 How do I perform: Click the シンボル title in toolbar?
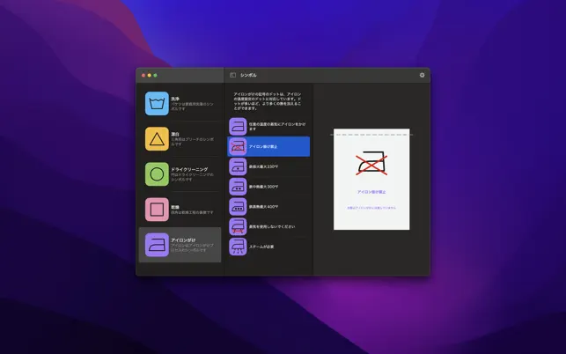pyautogui.click(x=248, y=75)
